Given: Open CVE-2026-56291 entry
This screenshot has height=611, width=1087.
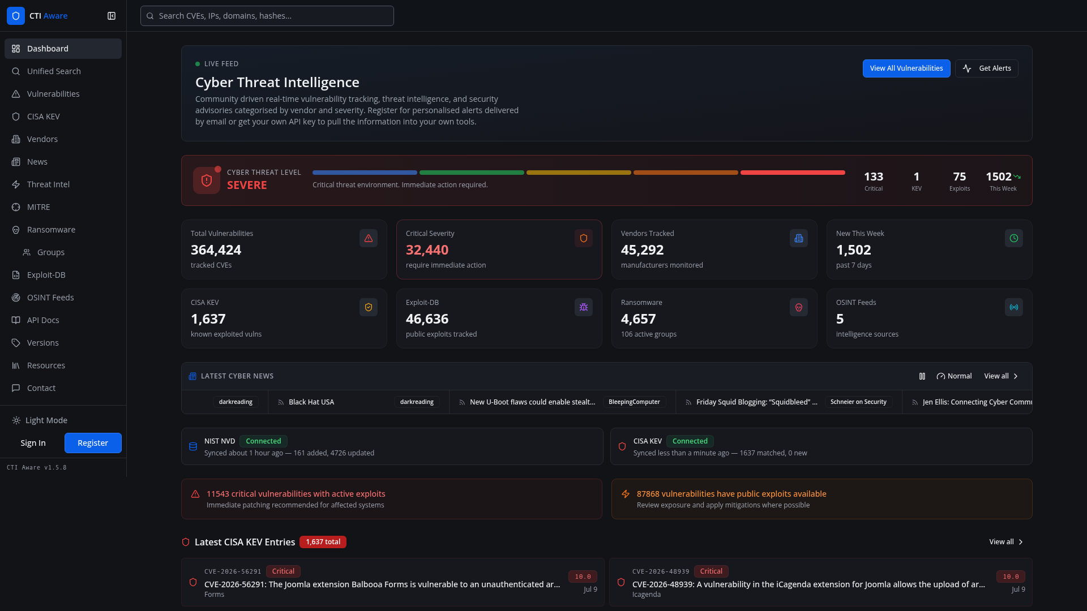Looking at the screenshot, I should (x=393, y=582).
